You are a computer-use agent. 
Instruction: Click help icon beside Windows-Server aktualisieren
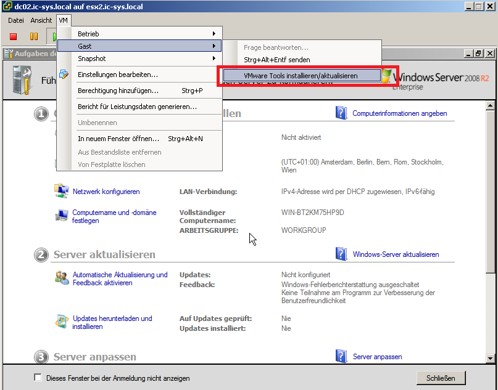(x=341, y=254)
